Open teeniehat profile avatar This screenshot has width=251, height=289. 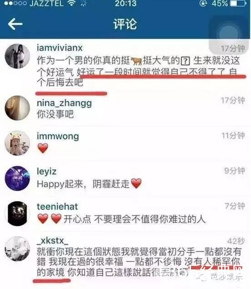17,213
